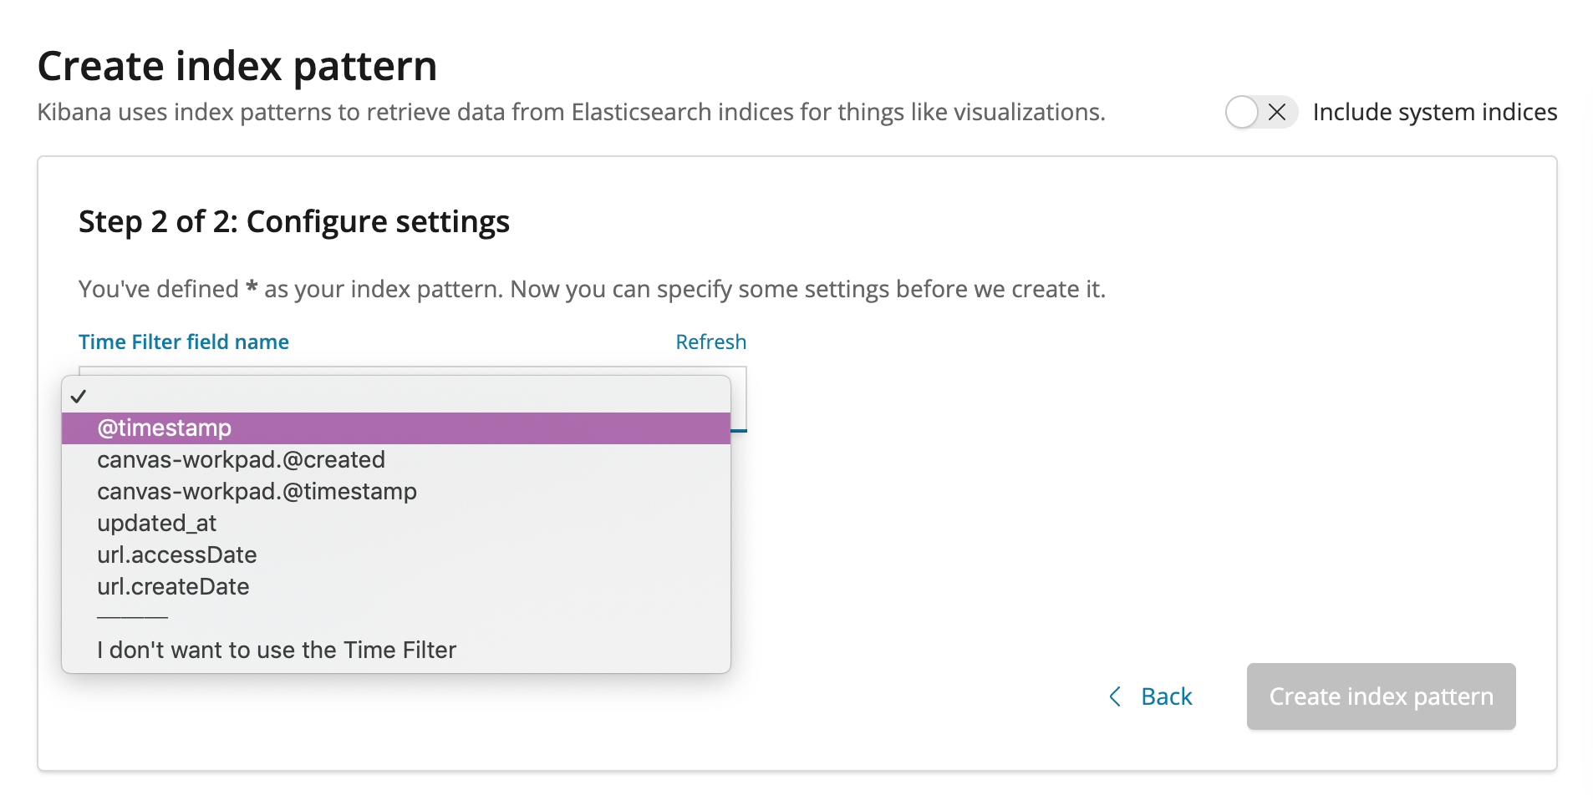Go Back to the previous step

tap(1166, 696)
